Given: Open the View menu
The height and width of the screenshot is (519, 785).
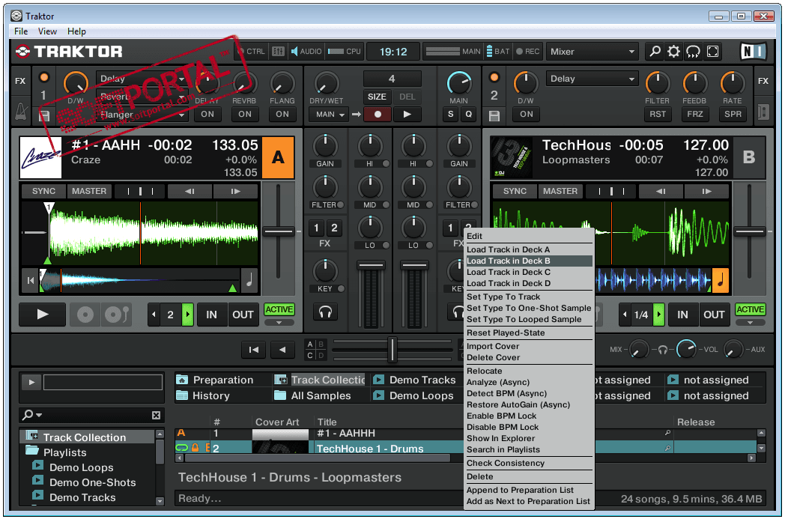Looking at the screenshot, I should coord(47,31).
